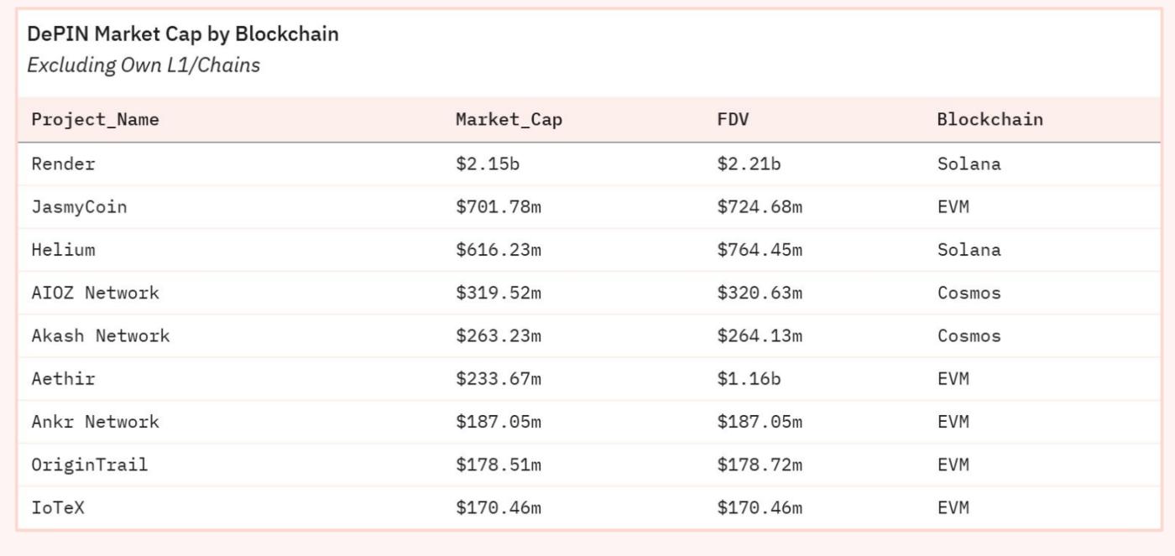The image size is (1175, 556).
Task: Select the Helium project cell
Action: [63, 250]
